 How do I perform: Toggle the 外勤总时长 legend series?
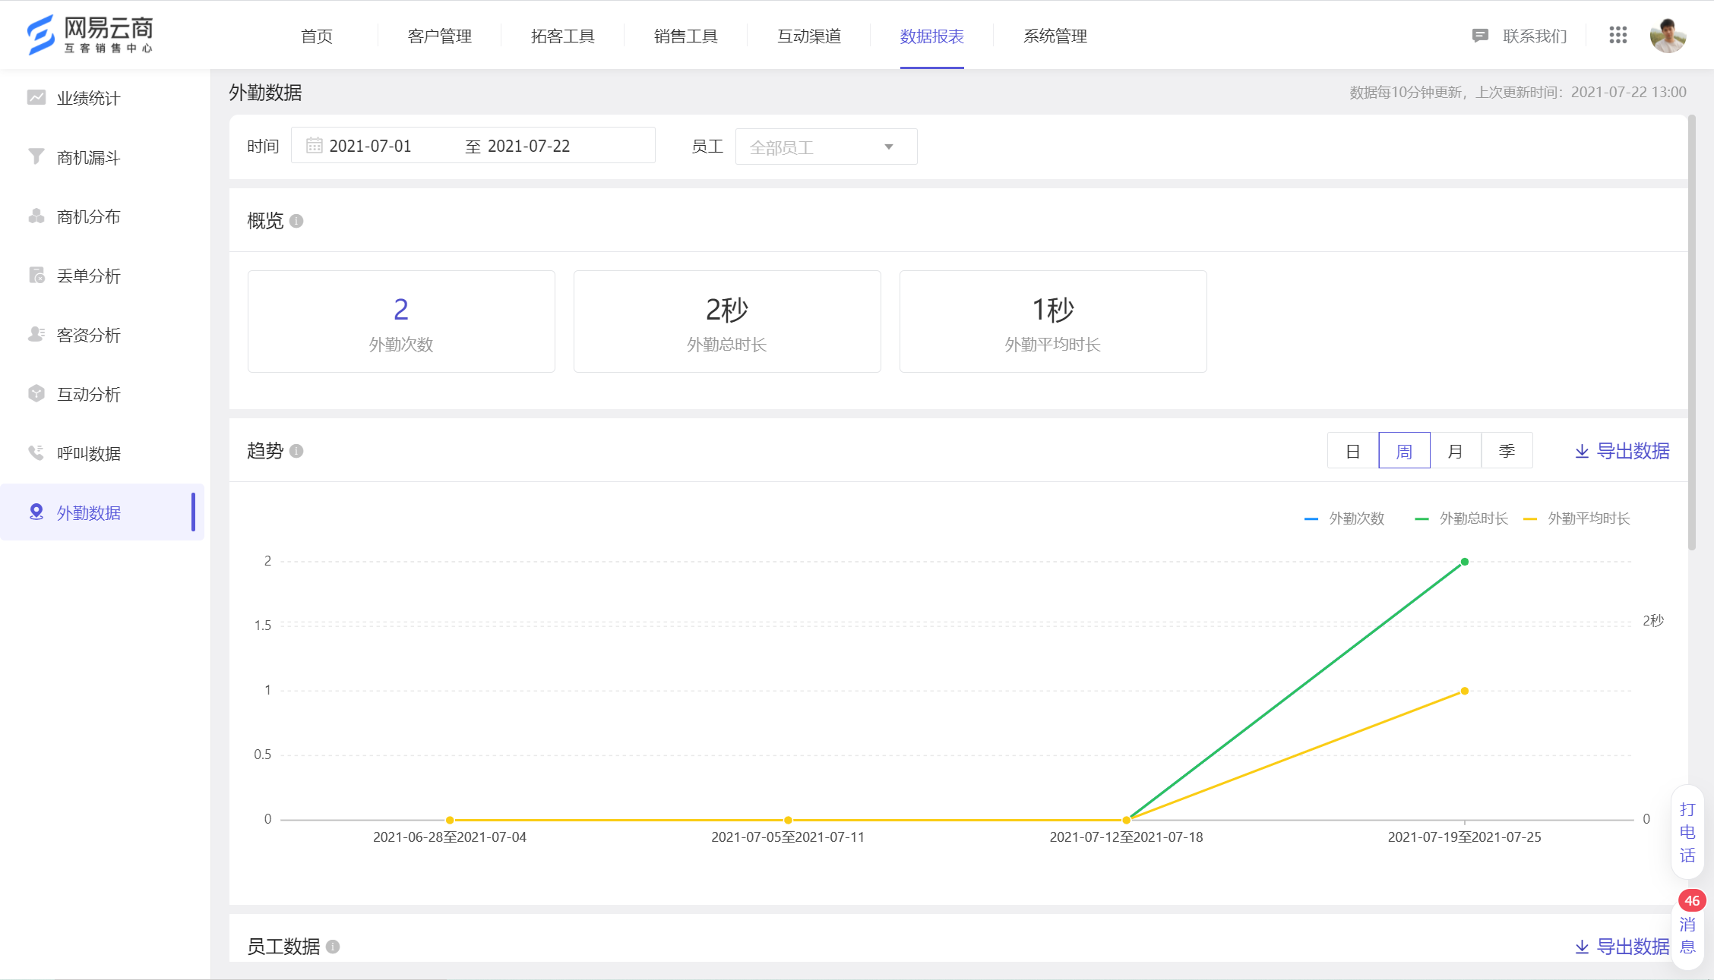1461,518
